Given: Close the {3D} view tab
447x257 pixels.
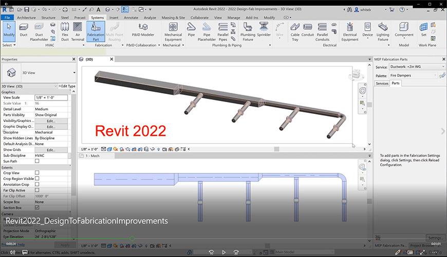Looking at the screenshot, I should (111, 59).
